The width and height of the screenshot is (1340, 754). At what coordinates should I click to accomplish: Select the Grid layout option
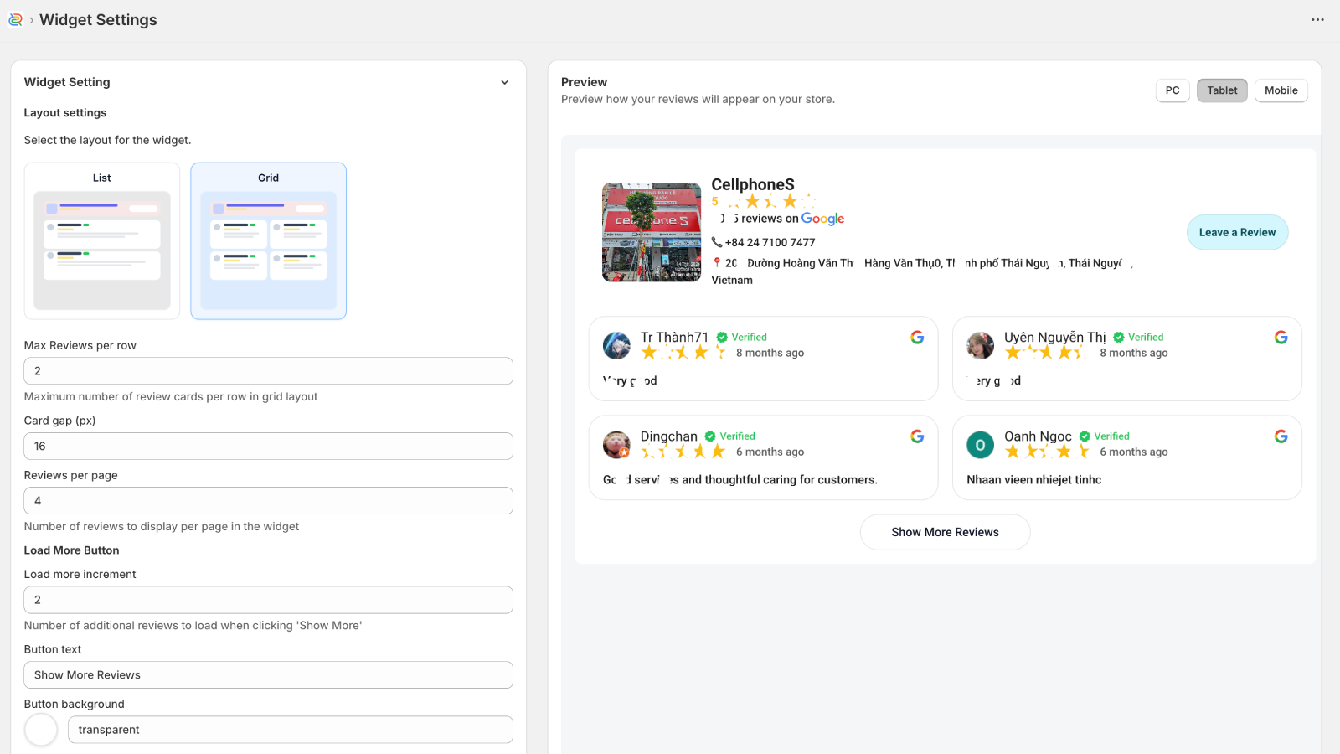click(x=268, y=240)
